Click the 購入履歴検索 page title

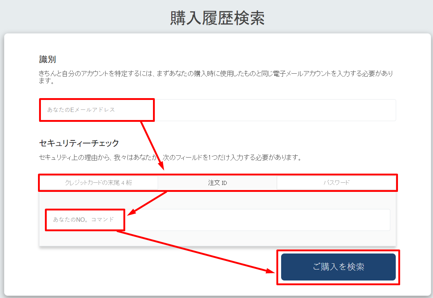pyautogui.click(x=217, y=18)
